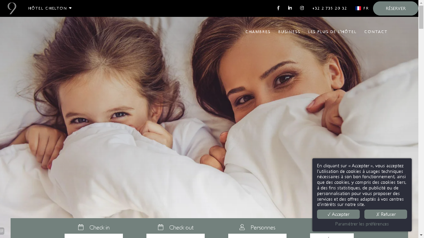Open the Instagram page icon
This screenshot has height=238, width=424.
[302, 8]
